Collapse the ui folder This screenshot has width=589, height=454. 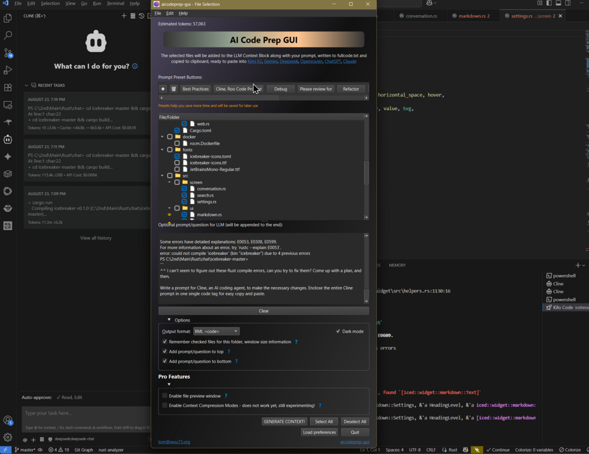169,208
